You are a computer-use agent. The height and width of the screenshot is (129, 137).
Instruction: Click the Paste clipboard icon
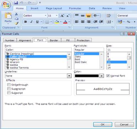pos(8,16)
